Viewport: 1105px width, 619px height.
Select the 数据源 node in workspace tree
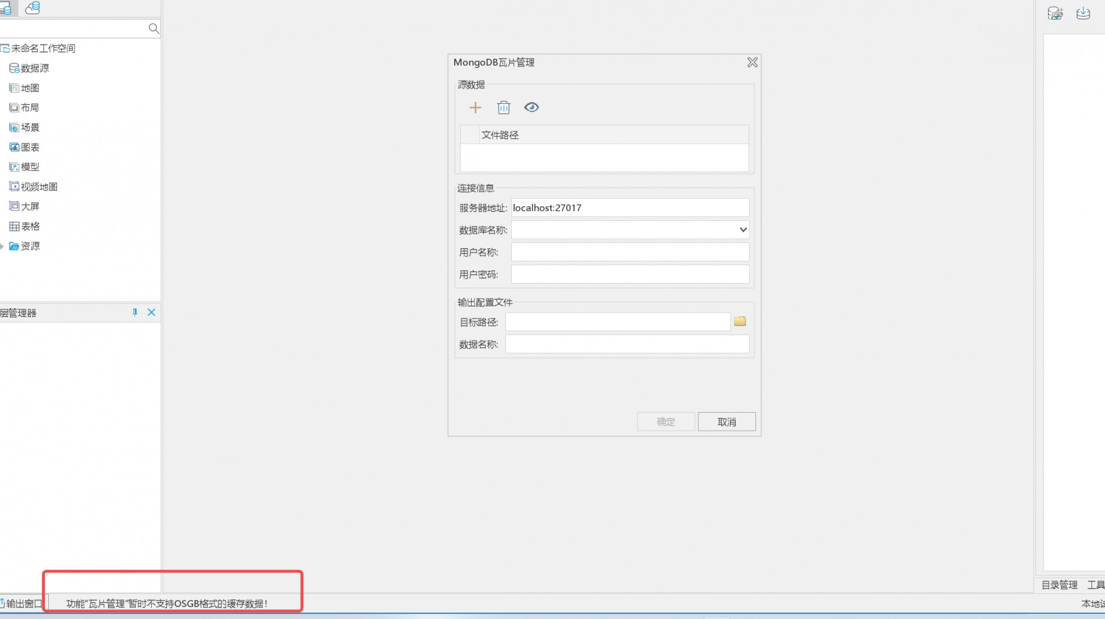point(29,68)
